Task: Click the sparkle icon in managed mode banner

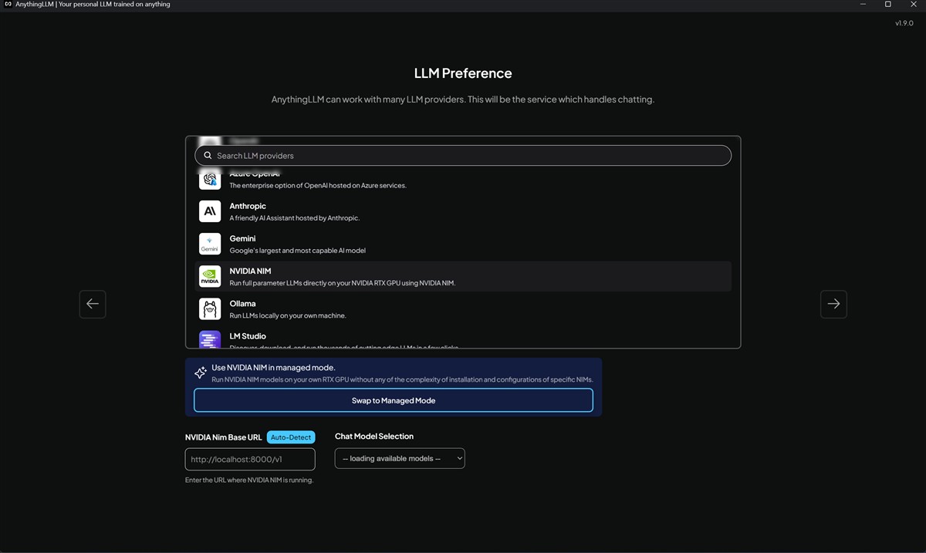Action: coord(201,373)
